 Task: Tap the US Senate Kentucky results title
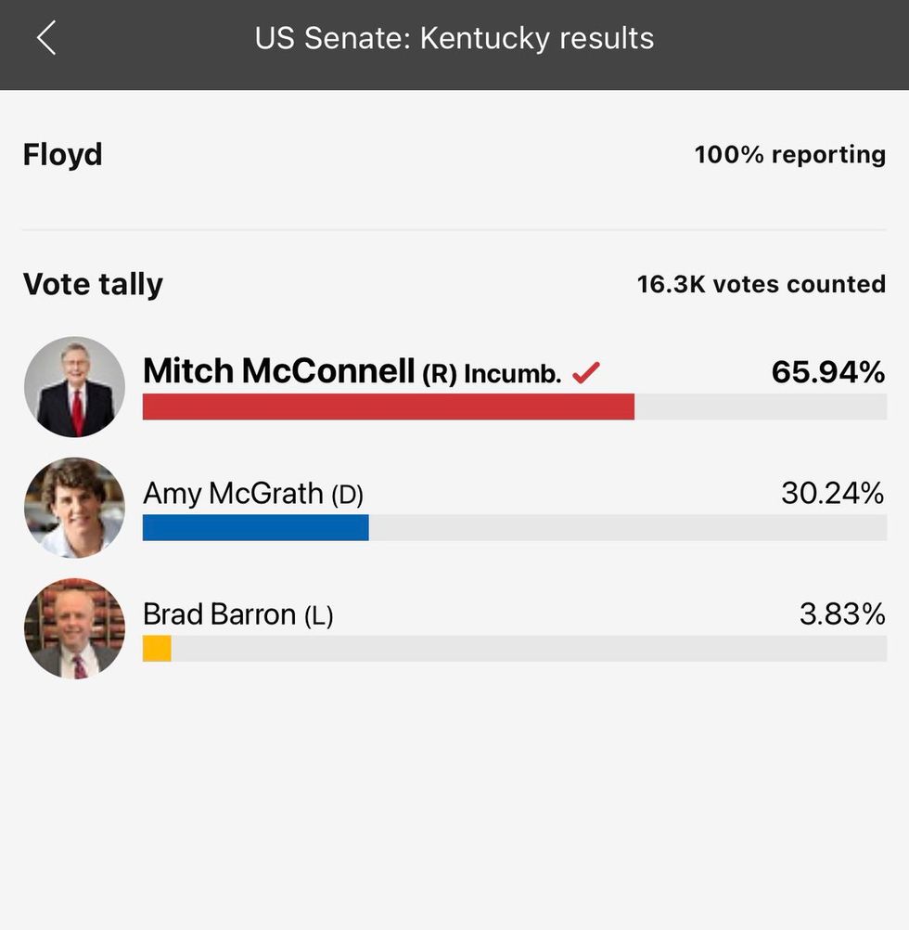coord(454,39)
